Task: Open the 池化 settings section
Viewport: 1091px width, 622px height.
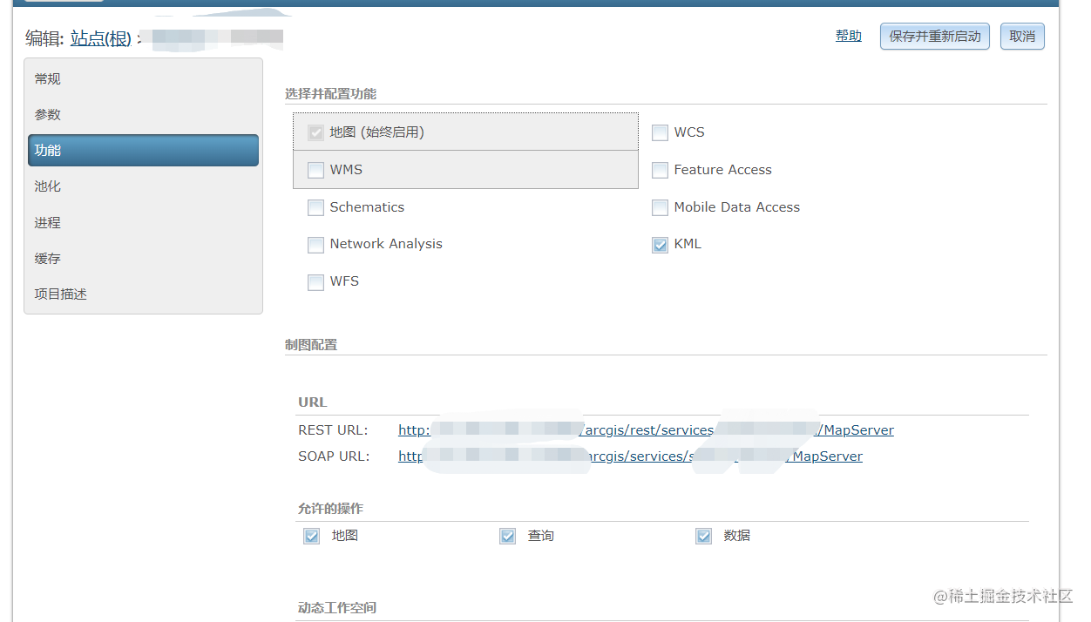Action: pos(47,186)
